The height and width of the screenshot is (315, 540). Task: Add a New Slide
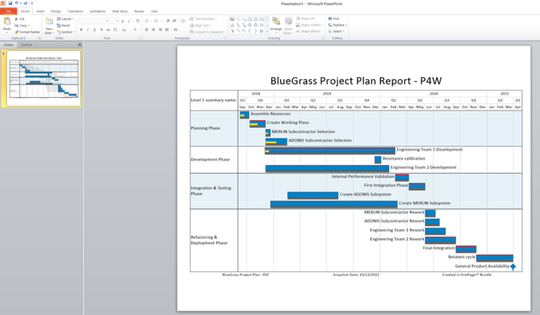pyautogui.click(x=49, y=26)
